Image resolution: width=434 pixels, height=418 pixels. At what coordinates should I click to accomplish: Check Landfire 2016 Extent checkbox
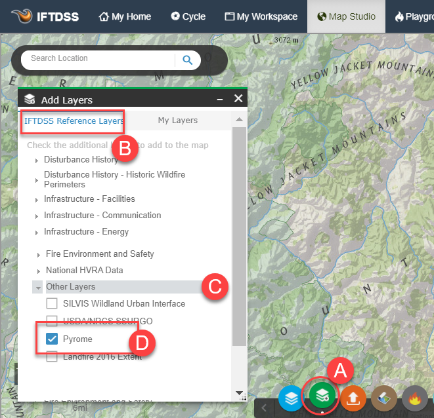point(52,356)
